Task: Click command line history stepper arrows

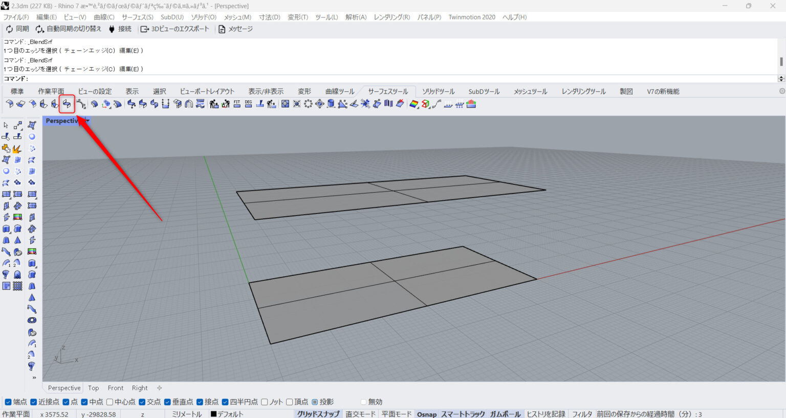Action: 781,78
